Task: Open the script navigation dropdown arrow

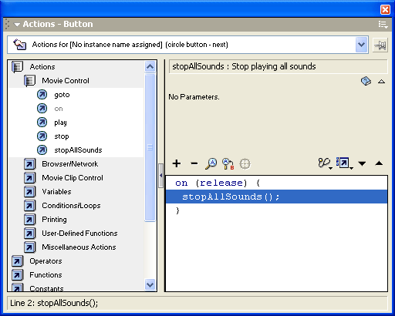Action: pyautogui.click(x=361, y=45)
